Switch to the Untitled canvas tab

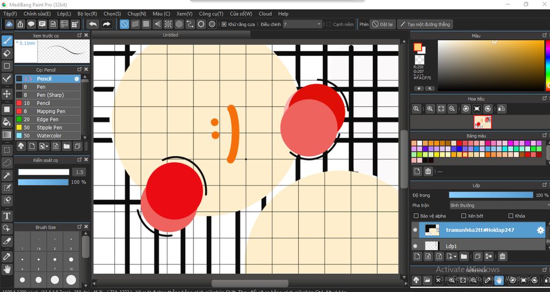[170, 35]
